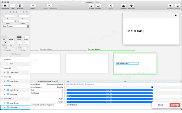Enable the Clip Sublayers checkbox
This screenshot has height=113, width=182.
coord(11,54)
